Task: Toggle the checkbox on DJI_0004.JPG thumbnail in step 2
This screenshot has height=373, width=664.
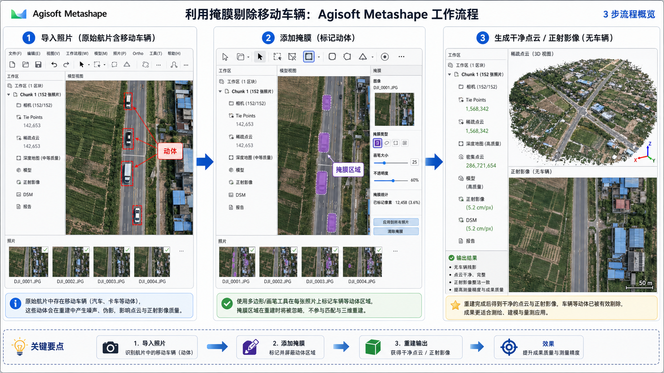Action: [379, 250]
